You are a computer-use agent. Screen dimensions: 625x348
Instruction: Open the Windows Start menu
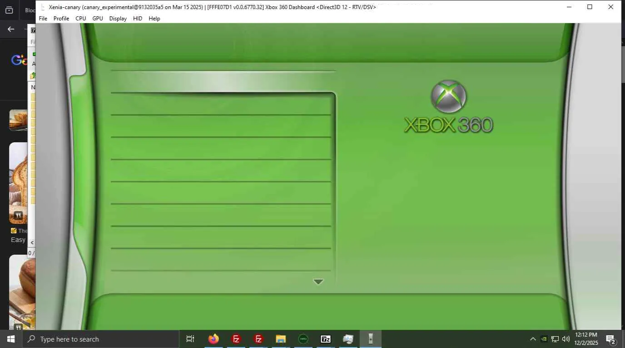click(x=11, y=339)
